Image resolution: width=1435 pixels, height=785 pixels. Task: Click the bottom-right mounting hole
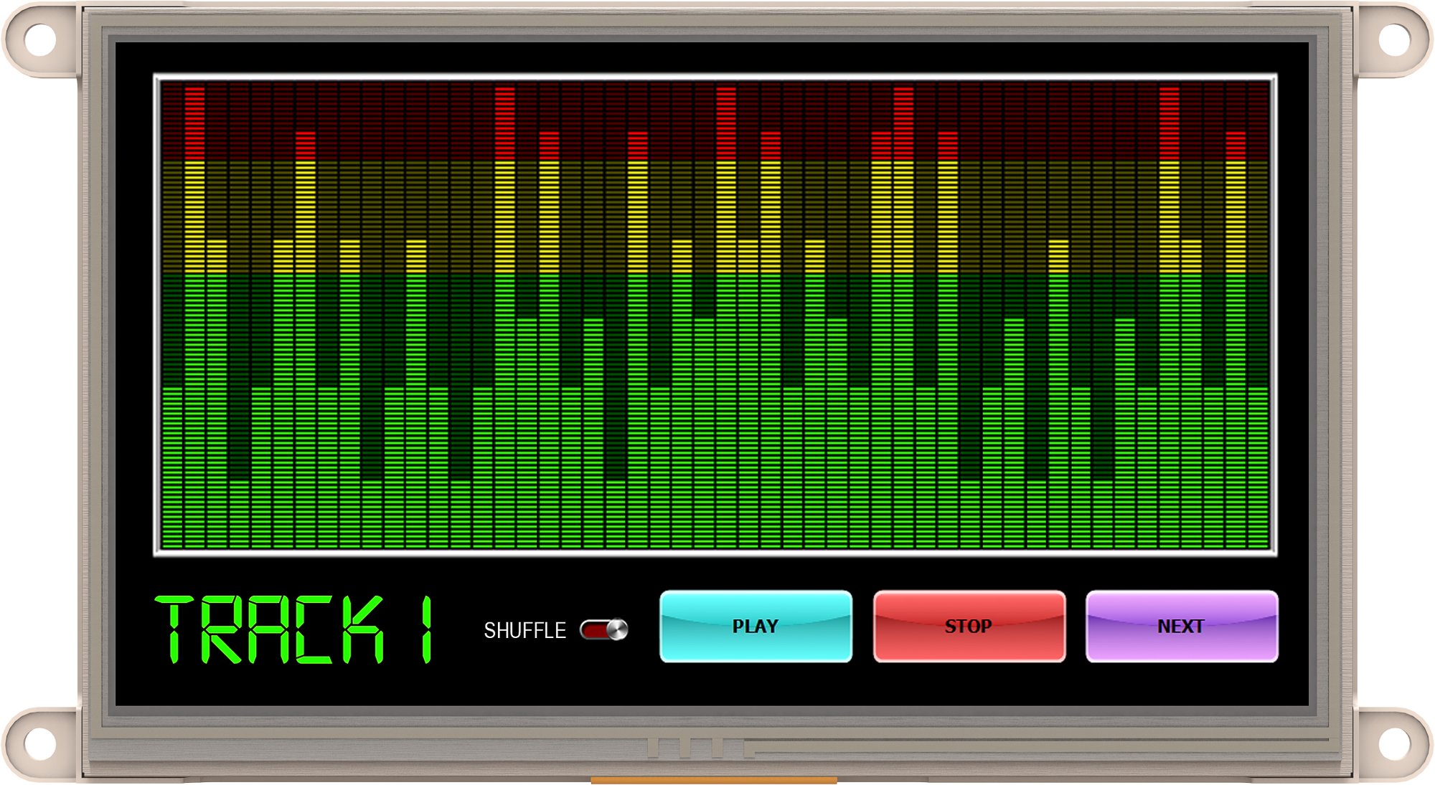click(1394, 744)
